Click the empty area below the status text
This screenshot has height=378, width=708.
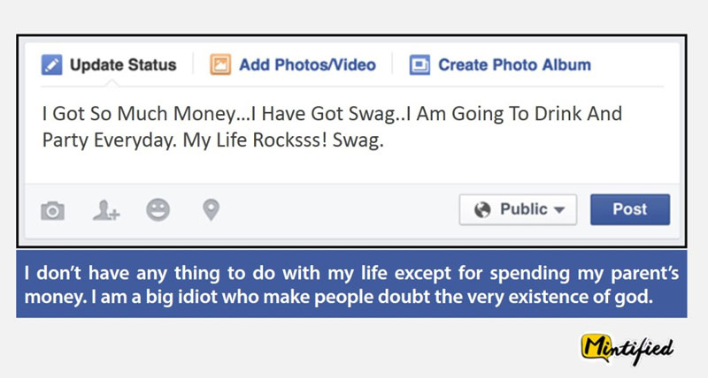click(x=352, y=168)
